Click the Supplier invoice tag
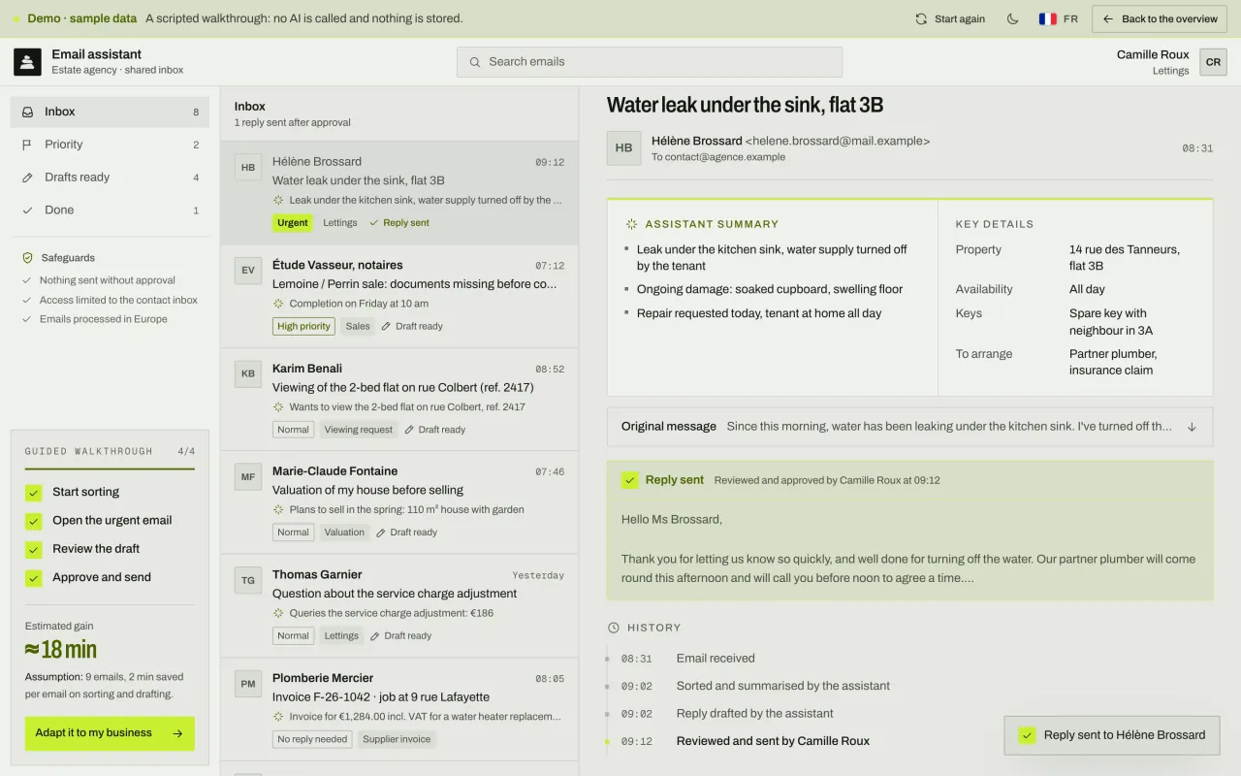Image resolution: width=1241 pixels, height=776 pixels. pos(397,739)
